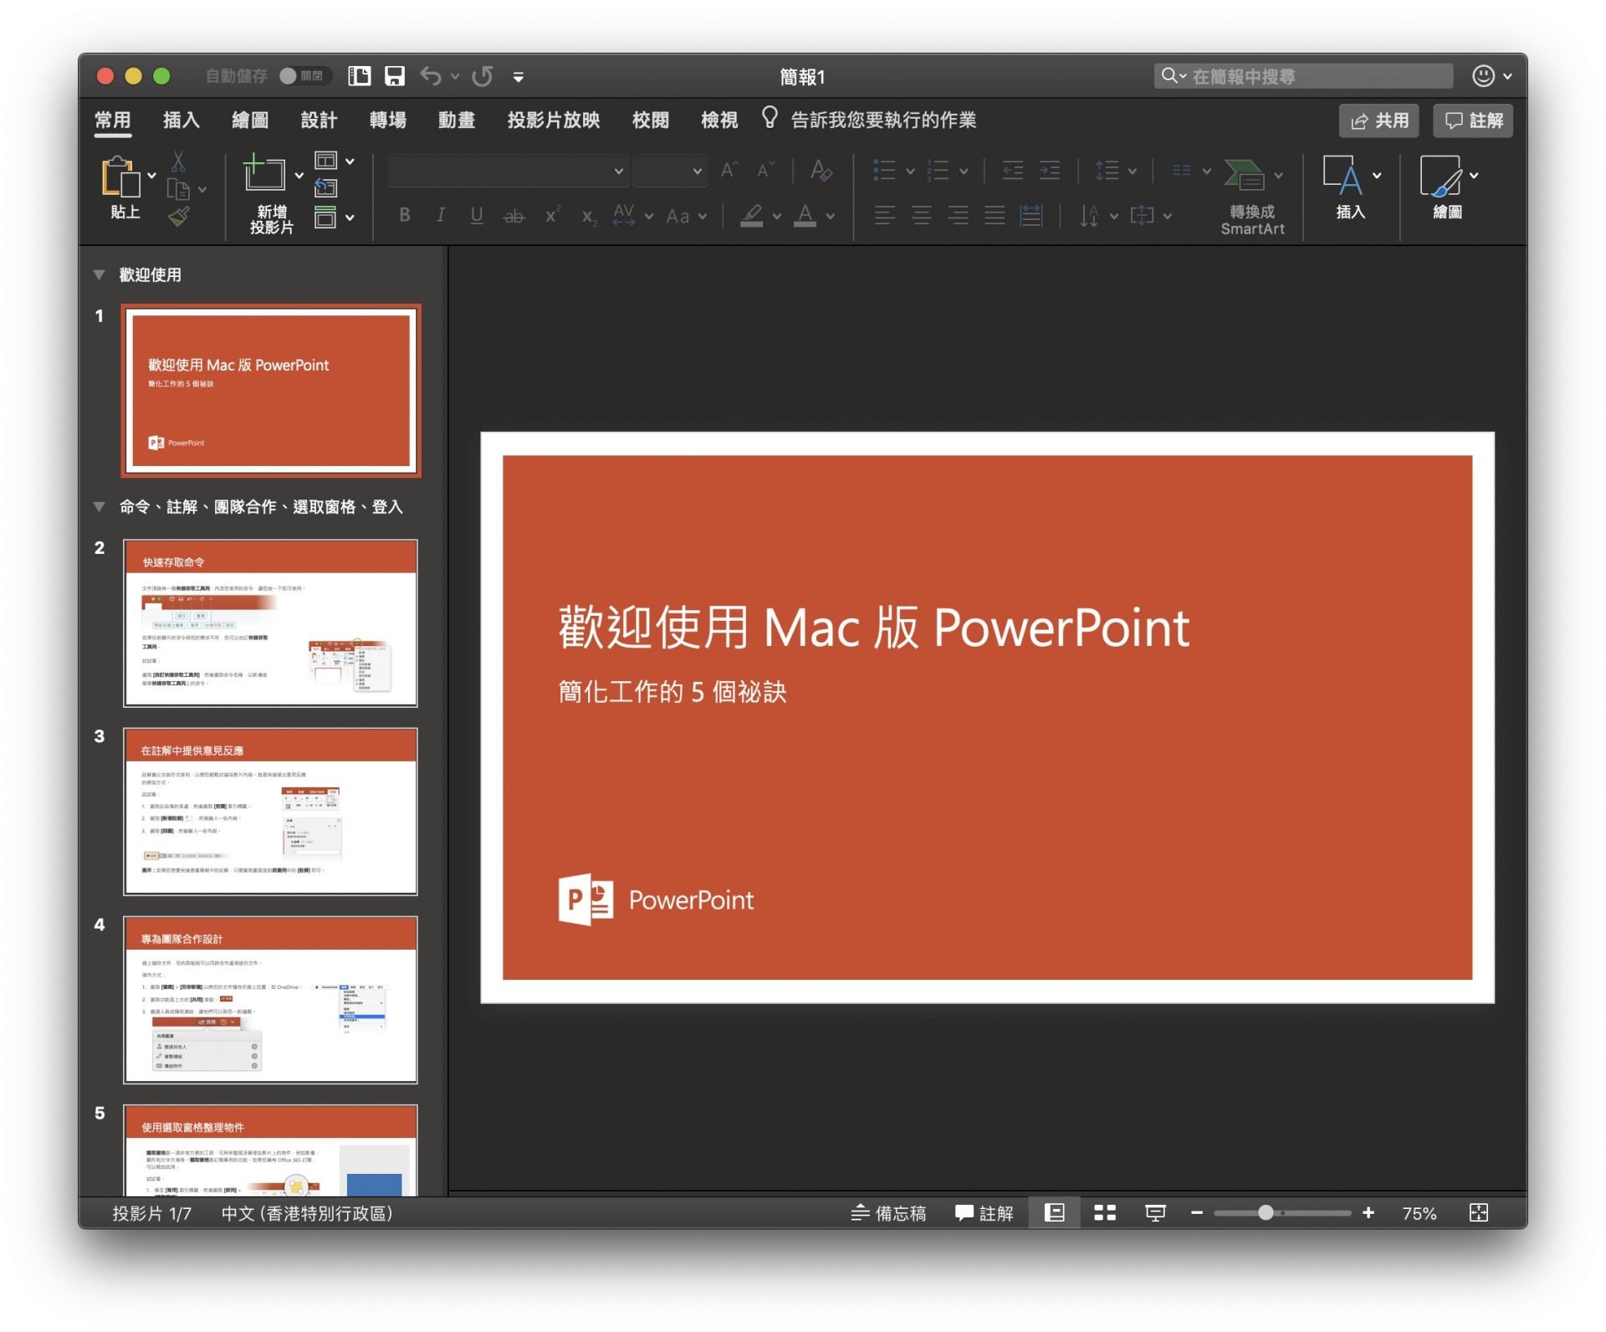Click the Fit Slide to Window icon
This screenshot has height=1332, width=1606.
pos(1479,1212)
